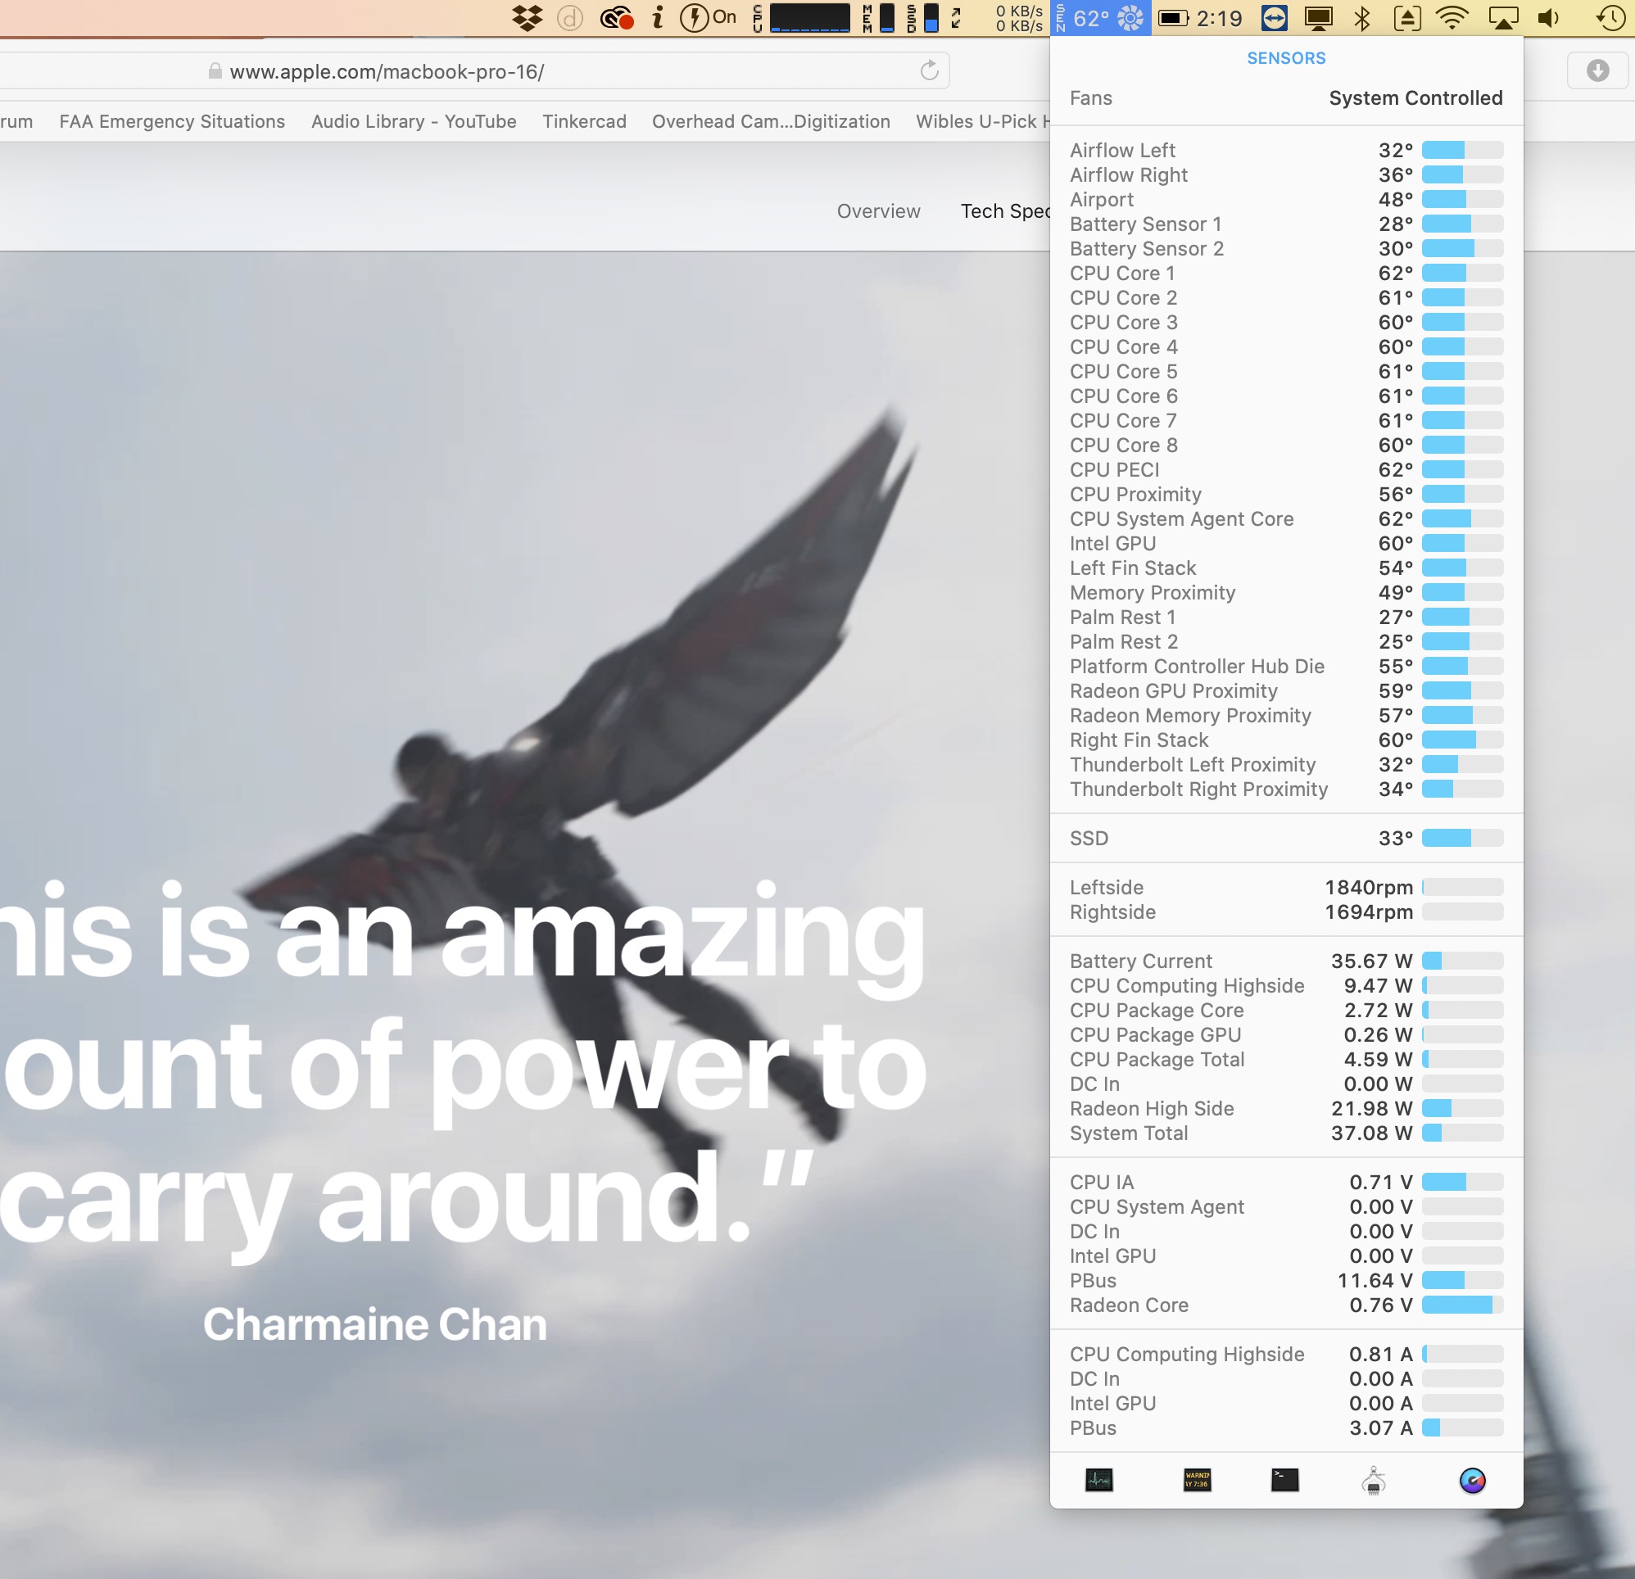Click the TeamViewer menu bar icon
The image size is (1635, 1579).
tap(1274, 17)
